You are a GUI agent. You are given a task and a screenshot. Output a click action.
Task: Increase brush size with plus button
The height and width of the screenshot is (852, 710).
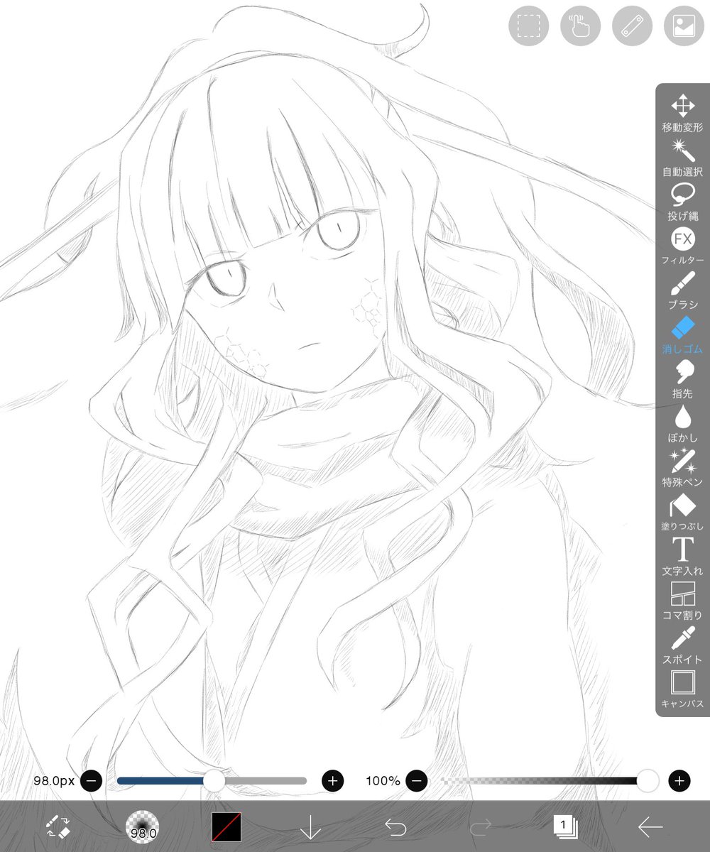tap(333, 781)
